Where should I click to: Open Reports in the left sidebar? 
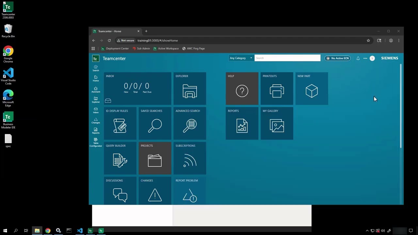point(96,131)
